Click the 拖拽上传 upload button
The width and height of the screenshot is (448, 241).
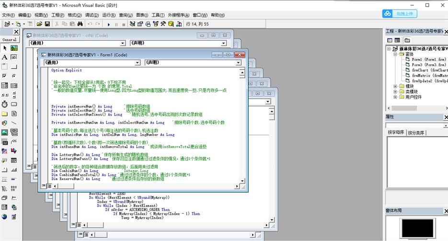pyautogui.click(x=400, y=14)
